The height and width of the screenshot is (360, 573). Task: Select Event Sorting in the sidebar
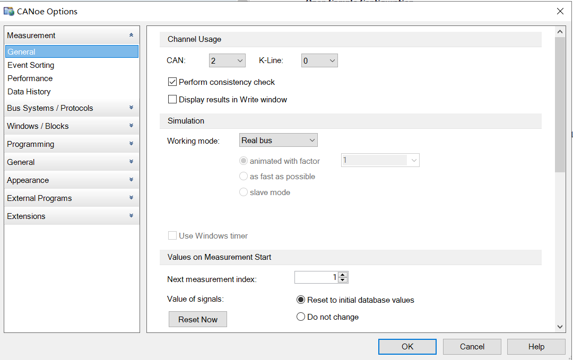(31, 65)
